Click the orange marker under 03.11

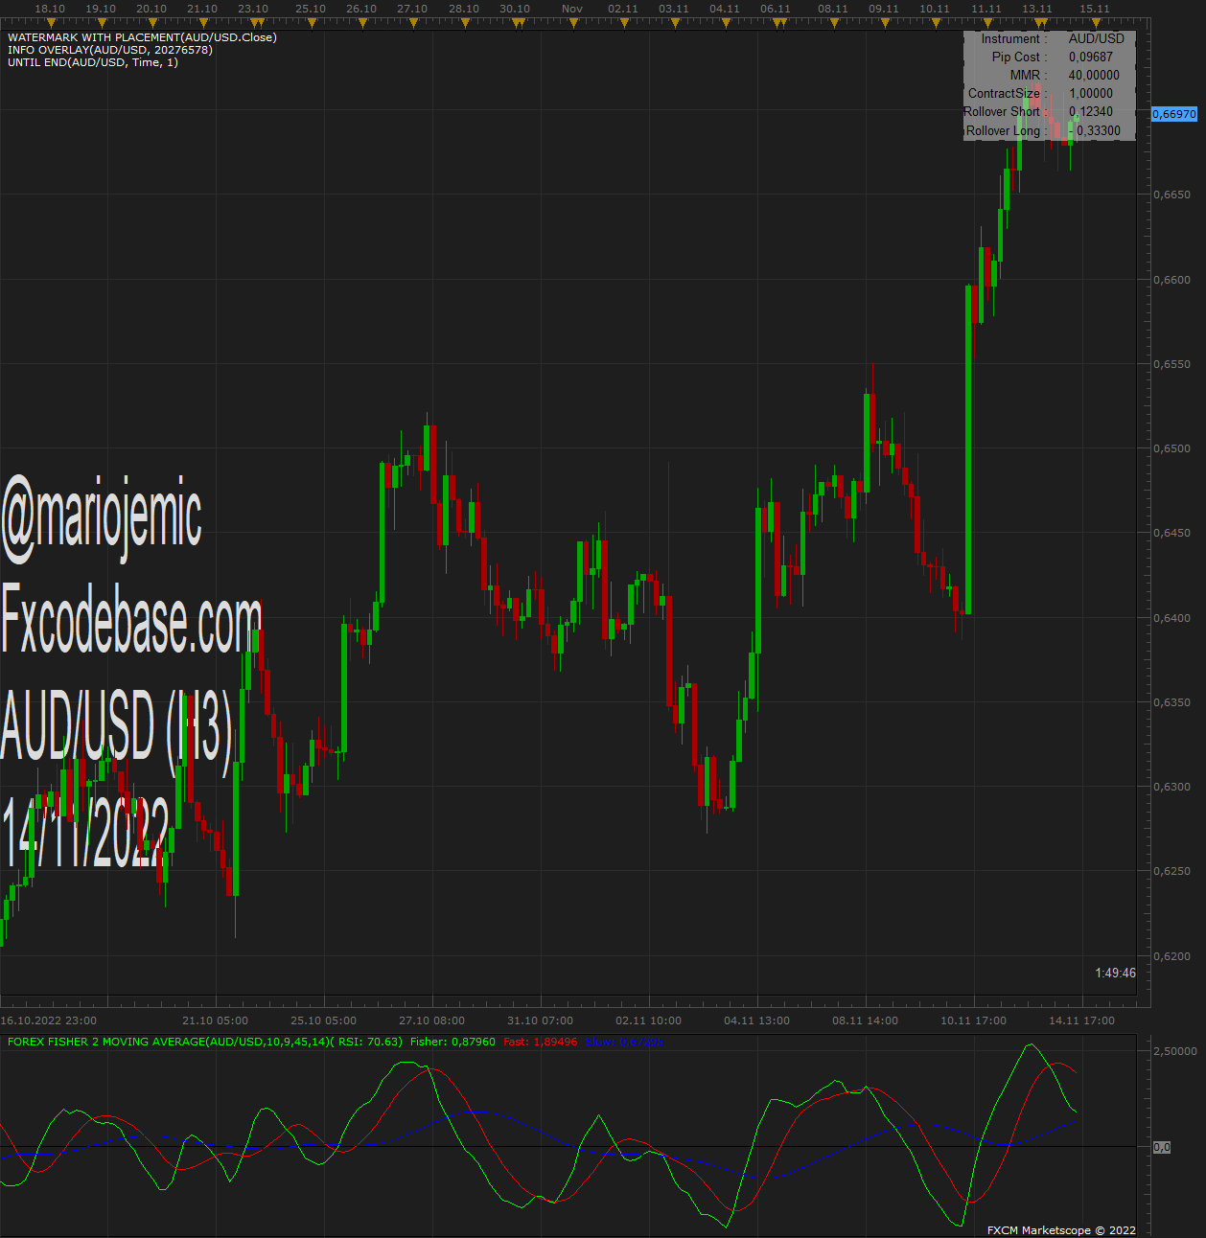(x=675, y=22)
